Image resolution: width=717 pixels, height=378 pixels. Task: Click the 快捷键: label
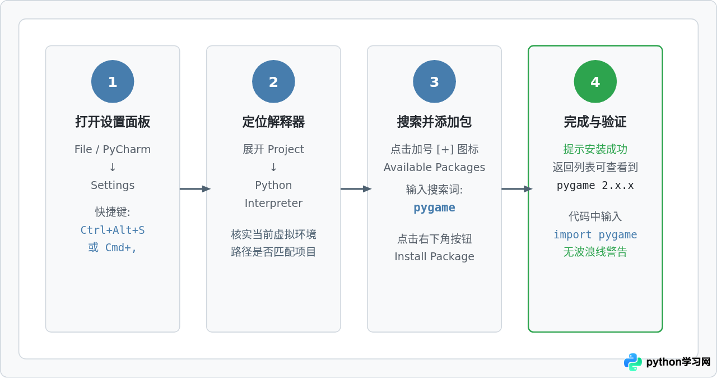click(113, 212)
